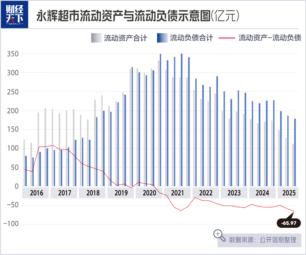Click the 350 y-axis label

[x=13, y=54]
